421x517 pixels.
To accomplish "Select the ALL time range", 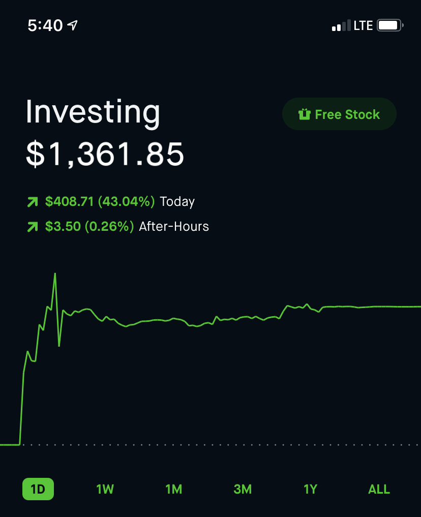I will [379, 490].
